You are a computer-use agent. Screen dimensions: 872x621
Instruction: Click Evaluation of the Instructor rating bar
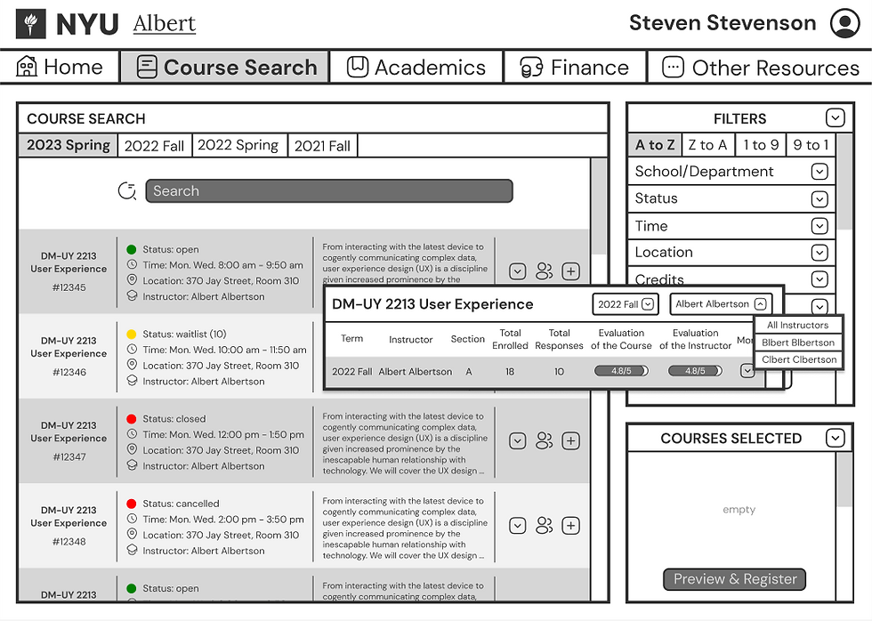pos(695,371)
